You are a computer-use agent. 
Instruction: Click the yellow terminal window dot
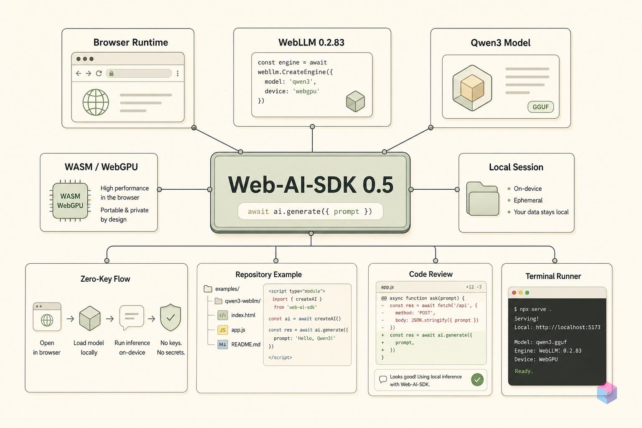coord(521,293)
